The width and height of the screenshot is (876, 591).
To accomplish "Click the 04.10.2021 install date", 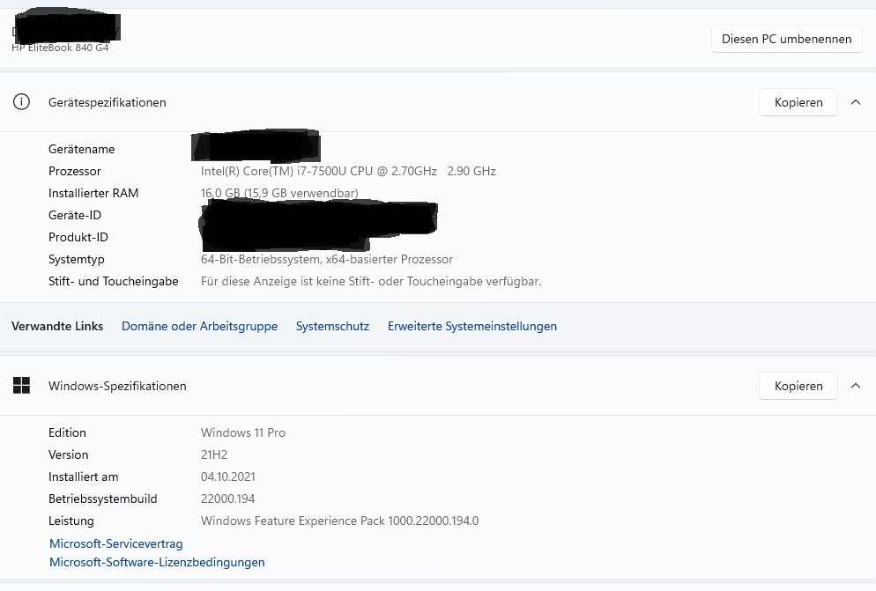I will pos(228,477).
